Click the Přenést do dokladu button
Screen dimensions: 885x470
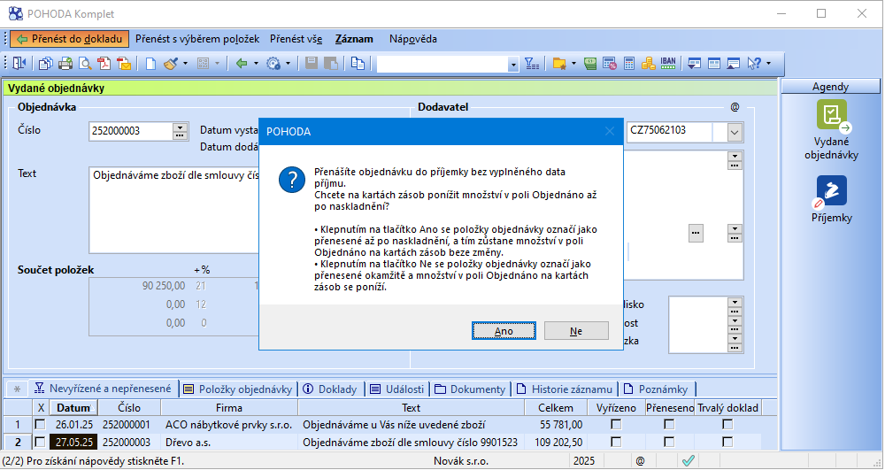tap(69, 39)
